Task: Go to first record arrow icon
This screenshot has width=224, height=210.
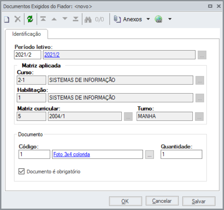Action: [x=43, y=20]
